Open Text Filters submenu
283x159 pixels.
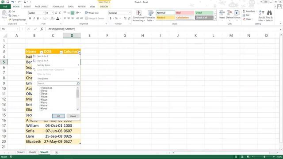[x=56, y=79]
